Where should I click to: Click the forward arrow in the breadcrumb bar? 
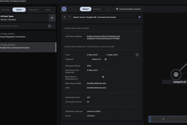click(70, 17)
